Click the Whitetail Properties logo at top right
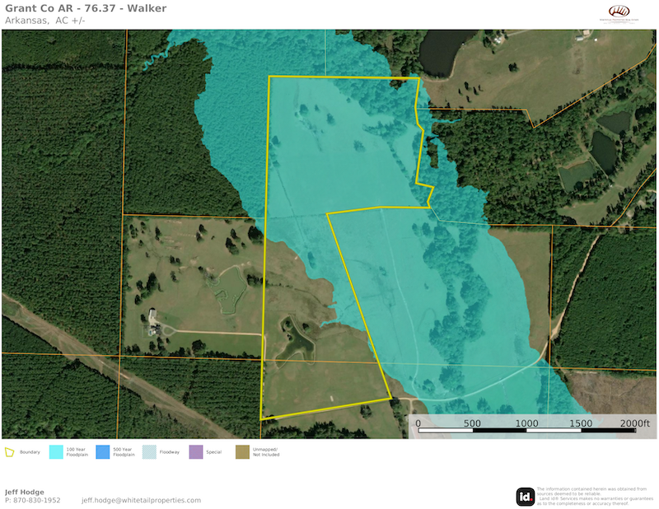The image size is (659, 509). [x=624, y=14]
